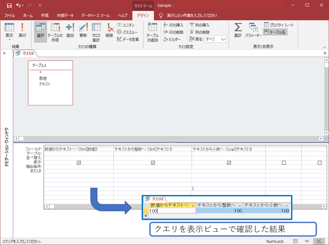The width and height of the screenshot is (329, 245).
Task: Uncheck 表示 for 数値からテキストへ column
Action: point(79,162)
